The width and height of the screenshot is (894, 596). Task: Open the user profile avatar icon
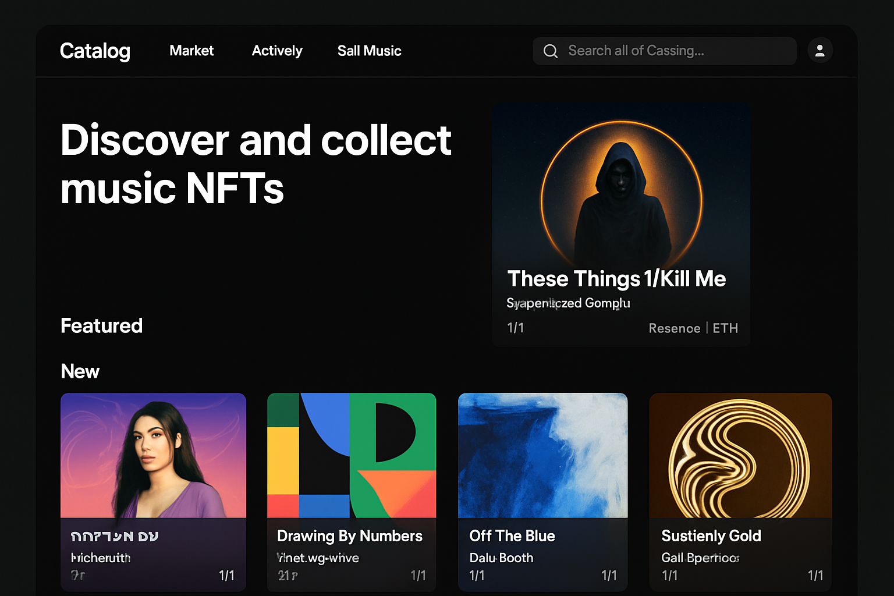820,51
